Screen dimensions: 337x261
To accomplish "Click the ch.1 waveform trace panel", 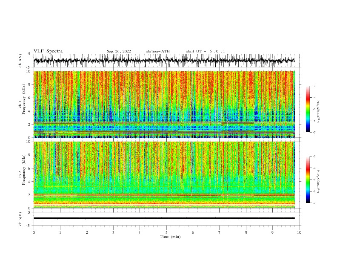I will coord(167,61).
